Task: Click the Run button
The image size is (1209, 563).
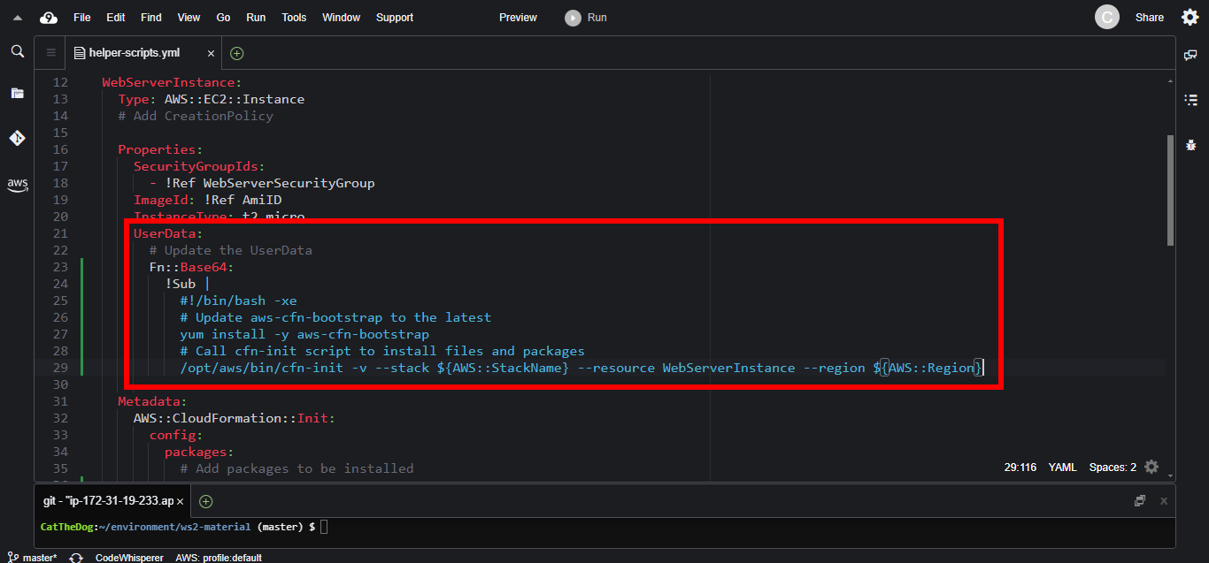Action: click(587, 18)
